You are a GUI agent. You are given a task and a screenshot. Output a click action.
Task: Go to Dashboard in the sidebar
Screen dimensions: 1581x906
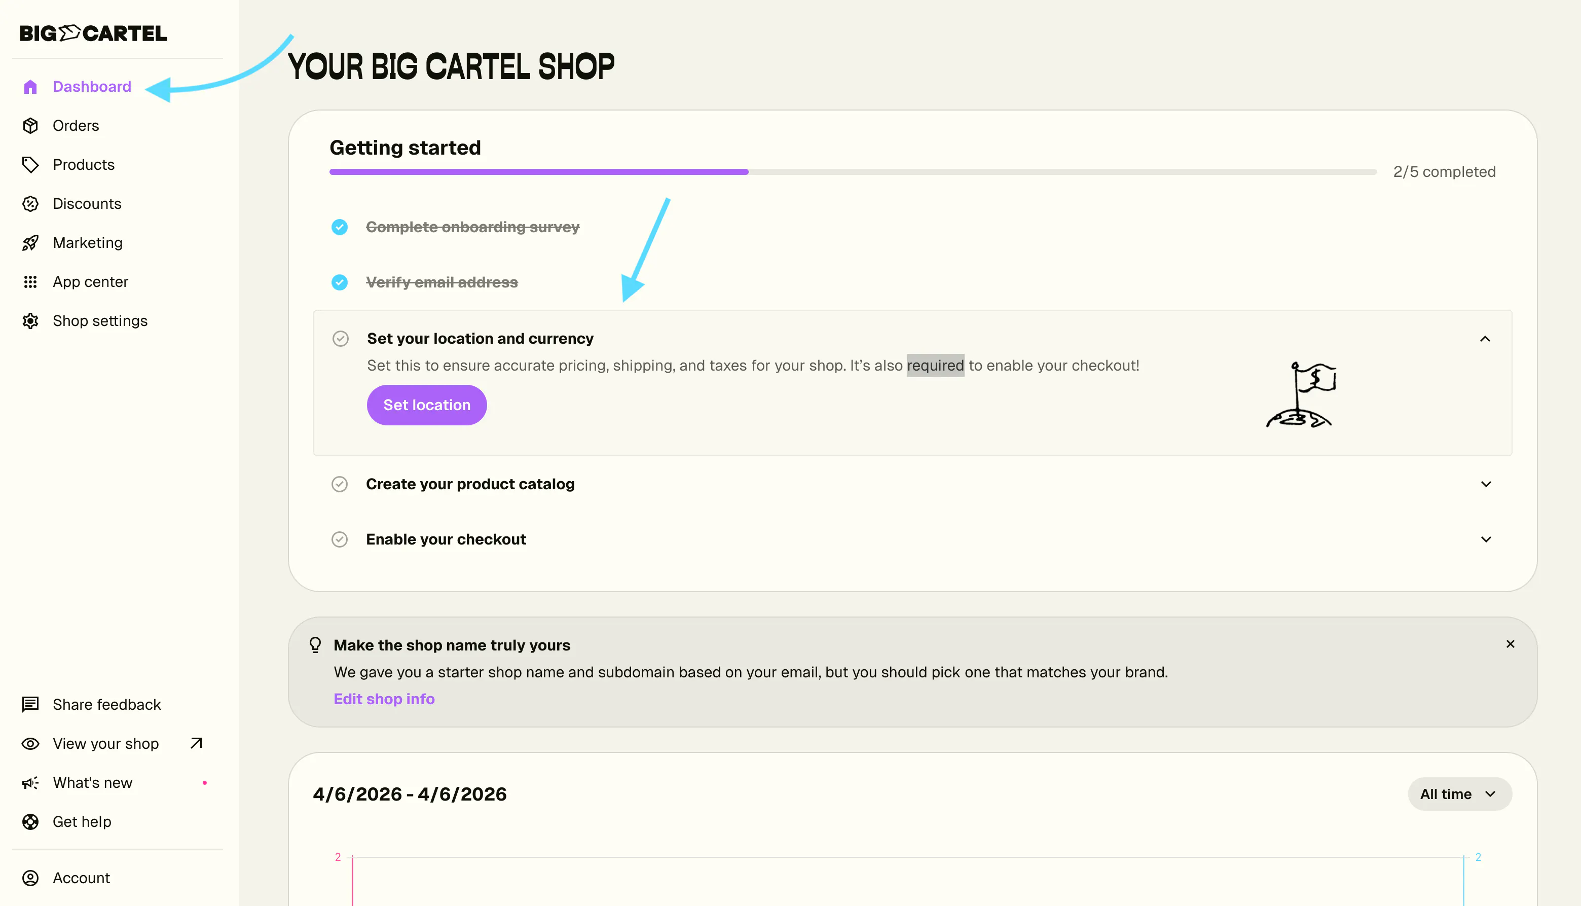(91, 87)
